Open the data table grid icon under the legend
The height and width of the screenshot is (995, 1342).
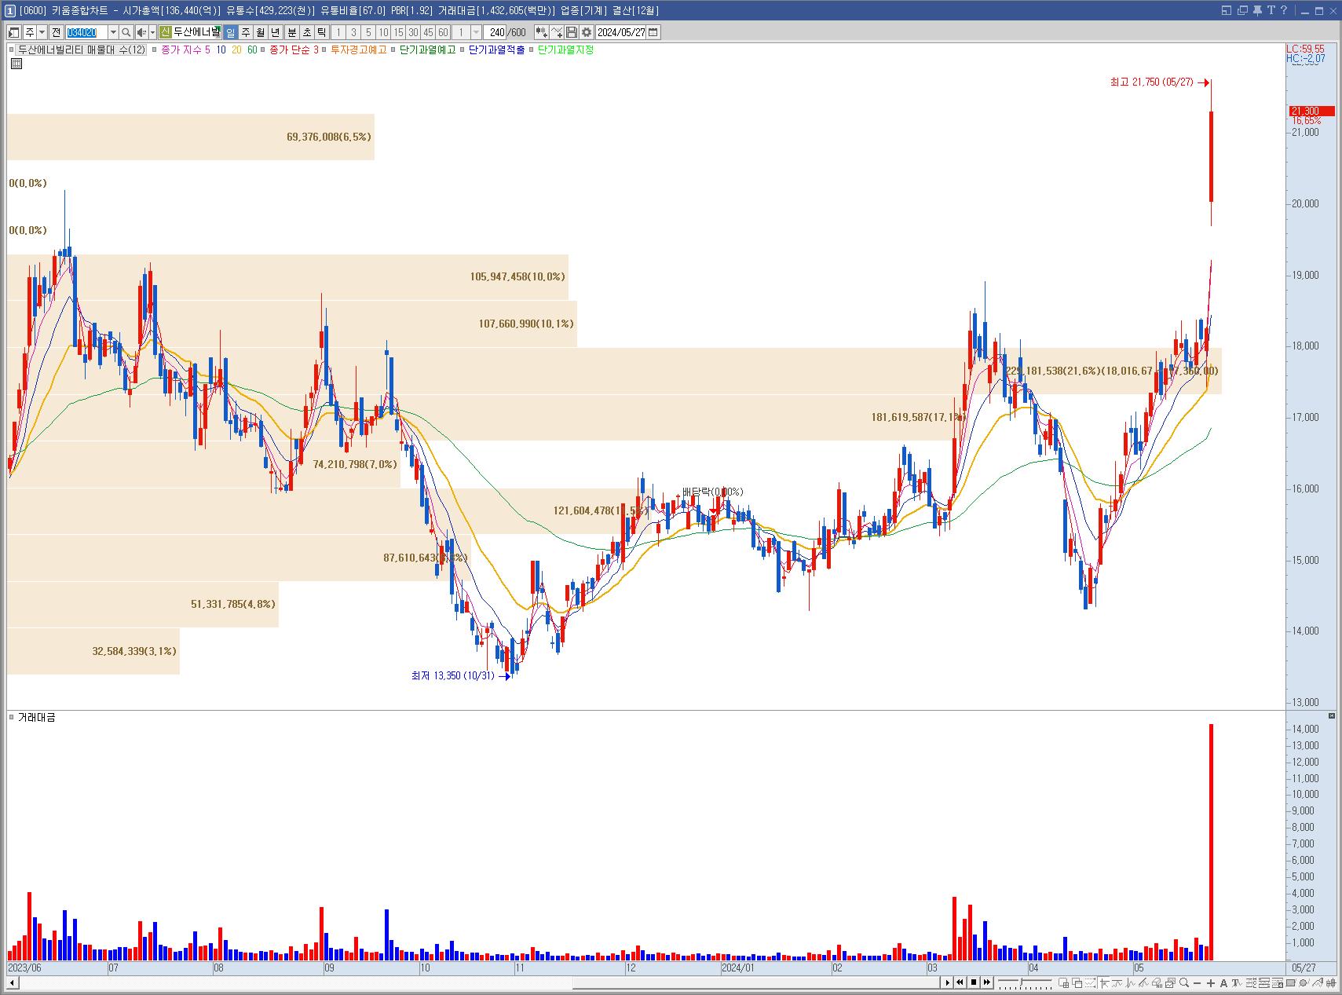tap(16, 64)
